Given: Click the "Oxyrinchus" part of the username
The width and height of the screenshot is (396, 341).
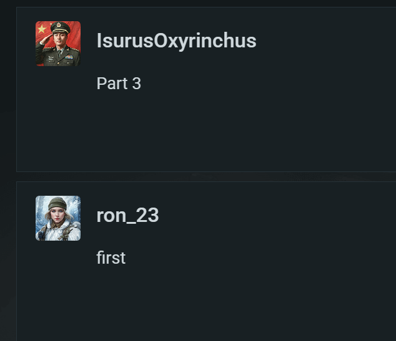Looking at the screenshot, I should pyautogui.click(x=205, y=41).
